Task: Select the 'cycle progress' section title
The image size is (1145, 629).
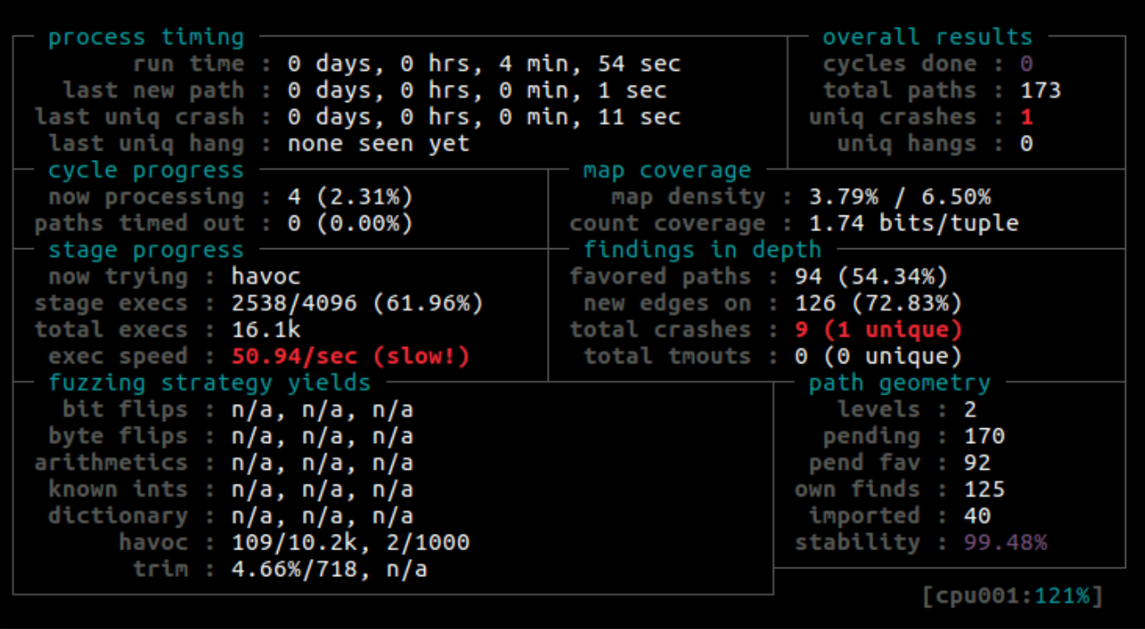Action: (x=145, y=170)
